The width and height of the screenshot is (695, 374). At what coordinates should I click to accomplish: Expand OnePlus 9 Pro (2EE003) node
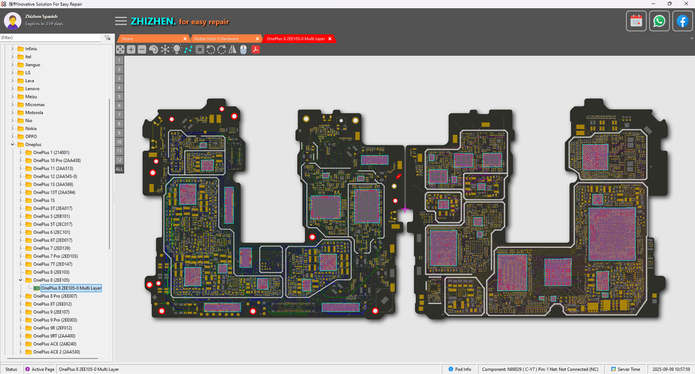pos(21,320)
